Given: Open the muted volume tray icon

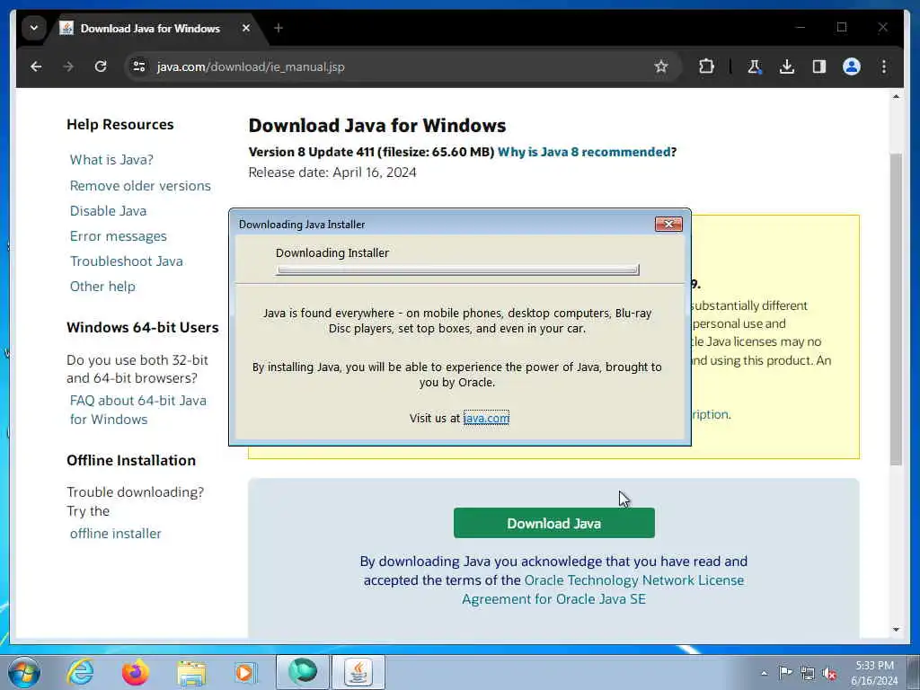Looking at the screenshot, I should click(x=829, y=674).
